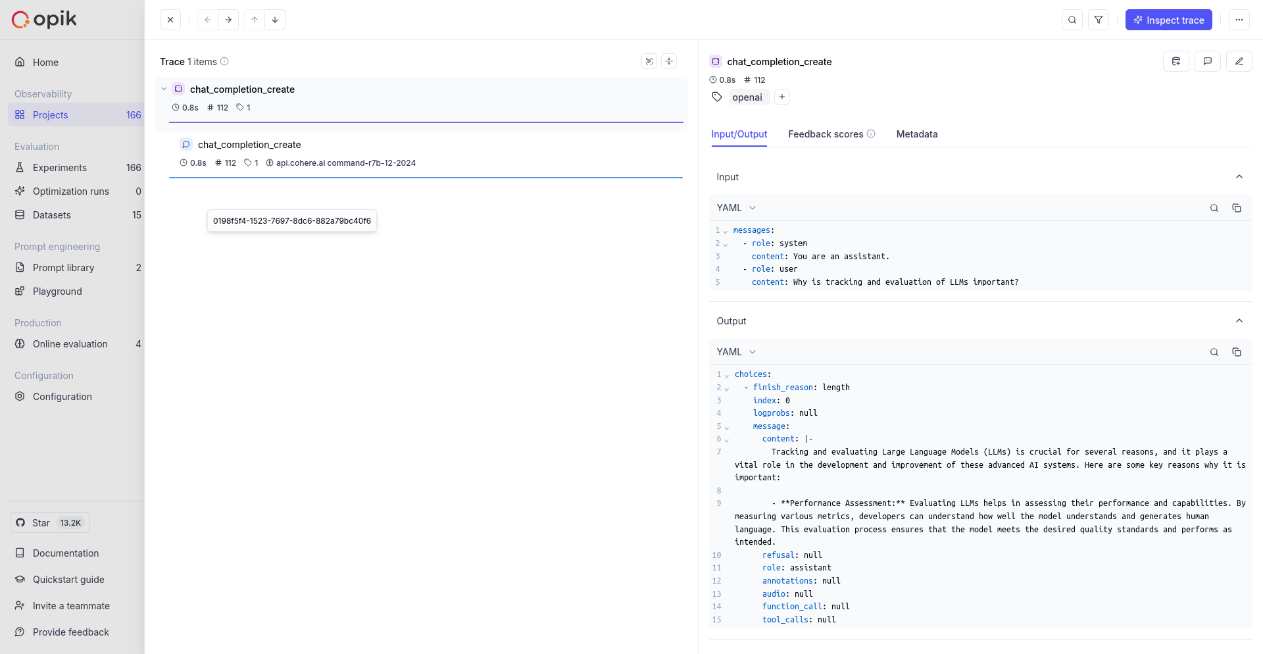The image size is (1263, 654).
Task: Click the pencil edit icon
Action: (x=1239, y=61)
